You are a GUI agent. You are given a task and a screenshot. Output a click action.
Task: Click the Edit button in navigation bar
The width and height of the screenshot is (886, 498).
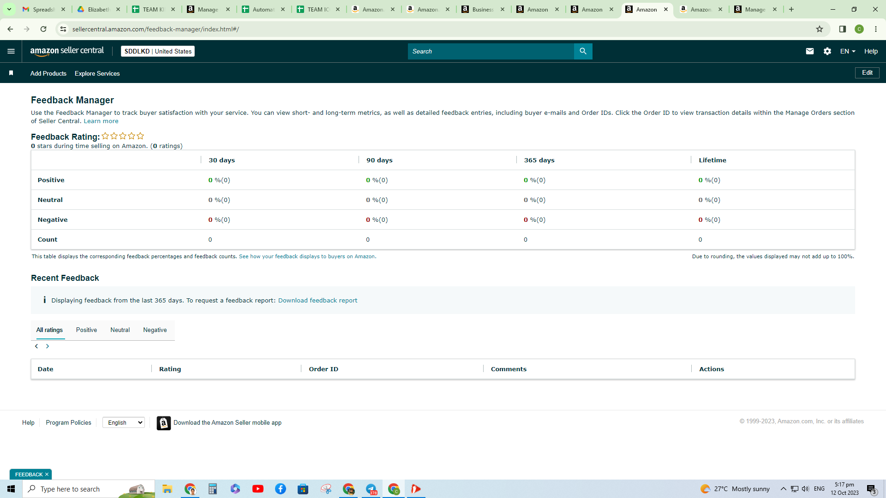coord(867,73)
